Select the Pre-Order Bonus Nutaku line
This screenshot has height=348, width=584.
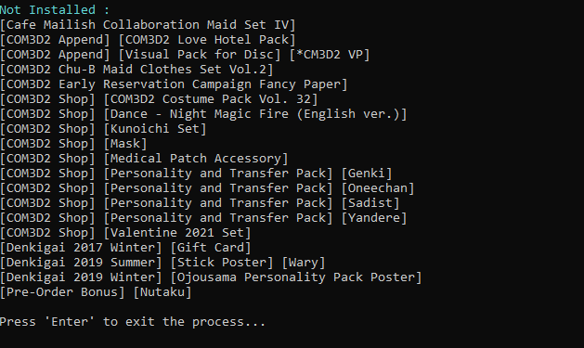[x=96, y=292]
